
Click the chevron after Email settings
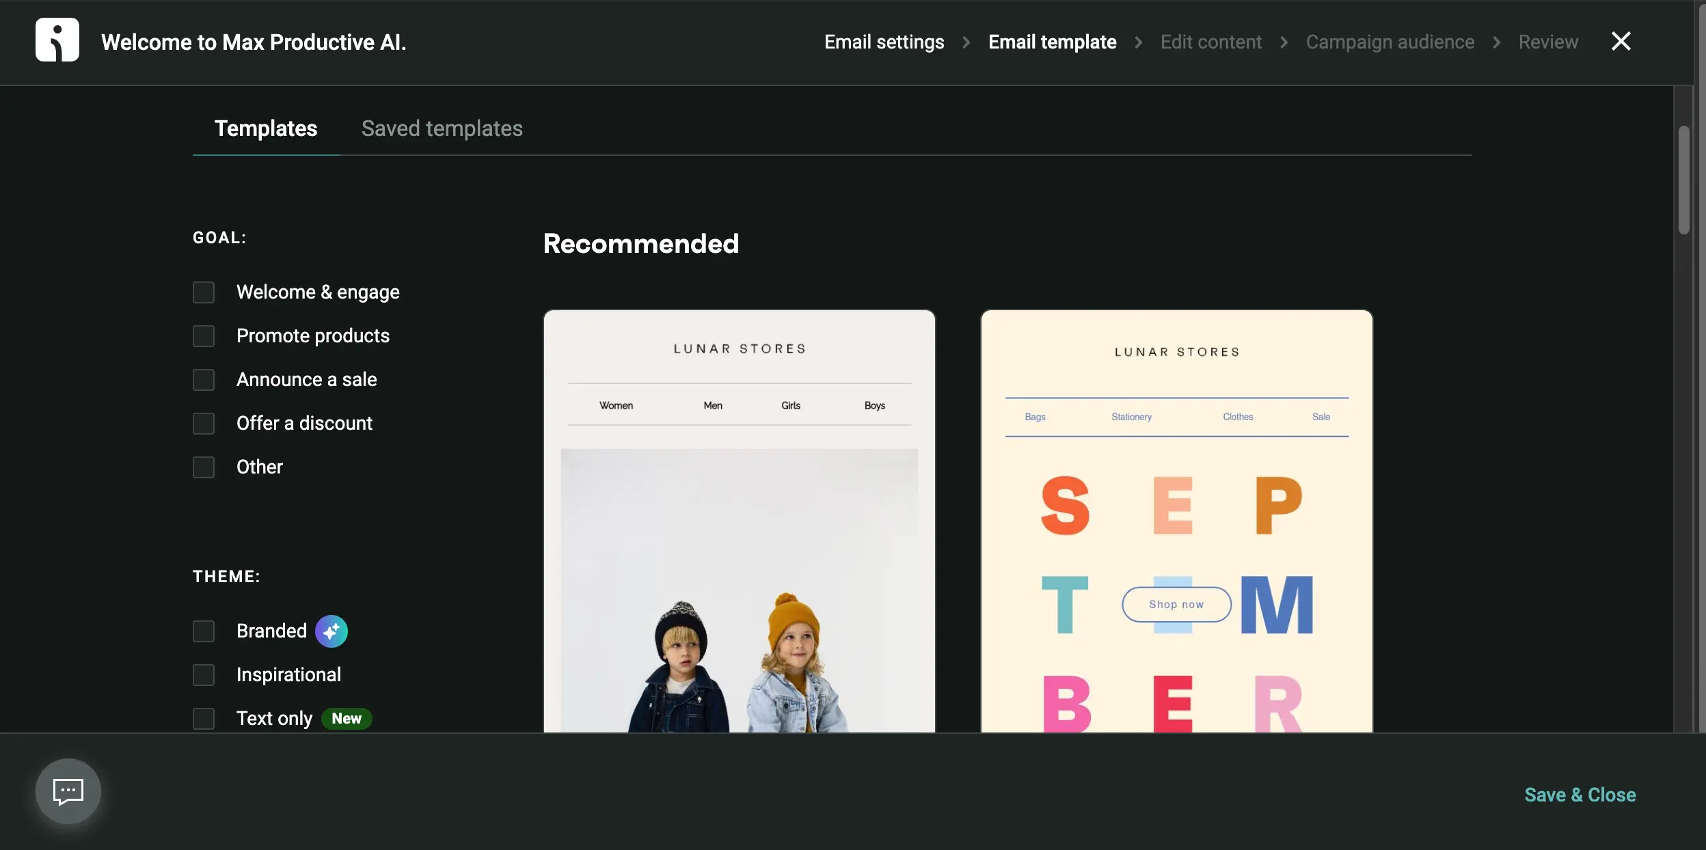(x=966, y=42)
